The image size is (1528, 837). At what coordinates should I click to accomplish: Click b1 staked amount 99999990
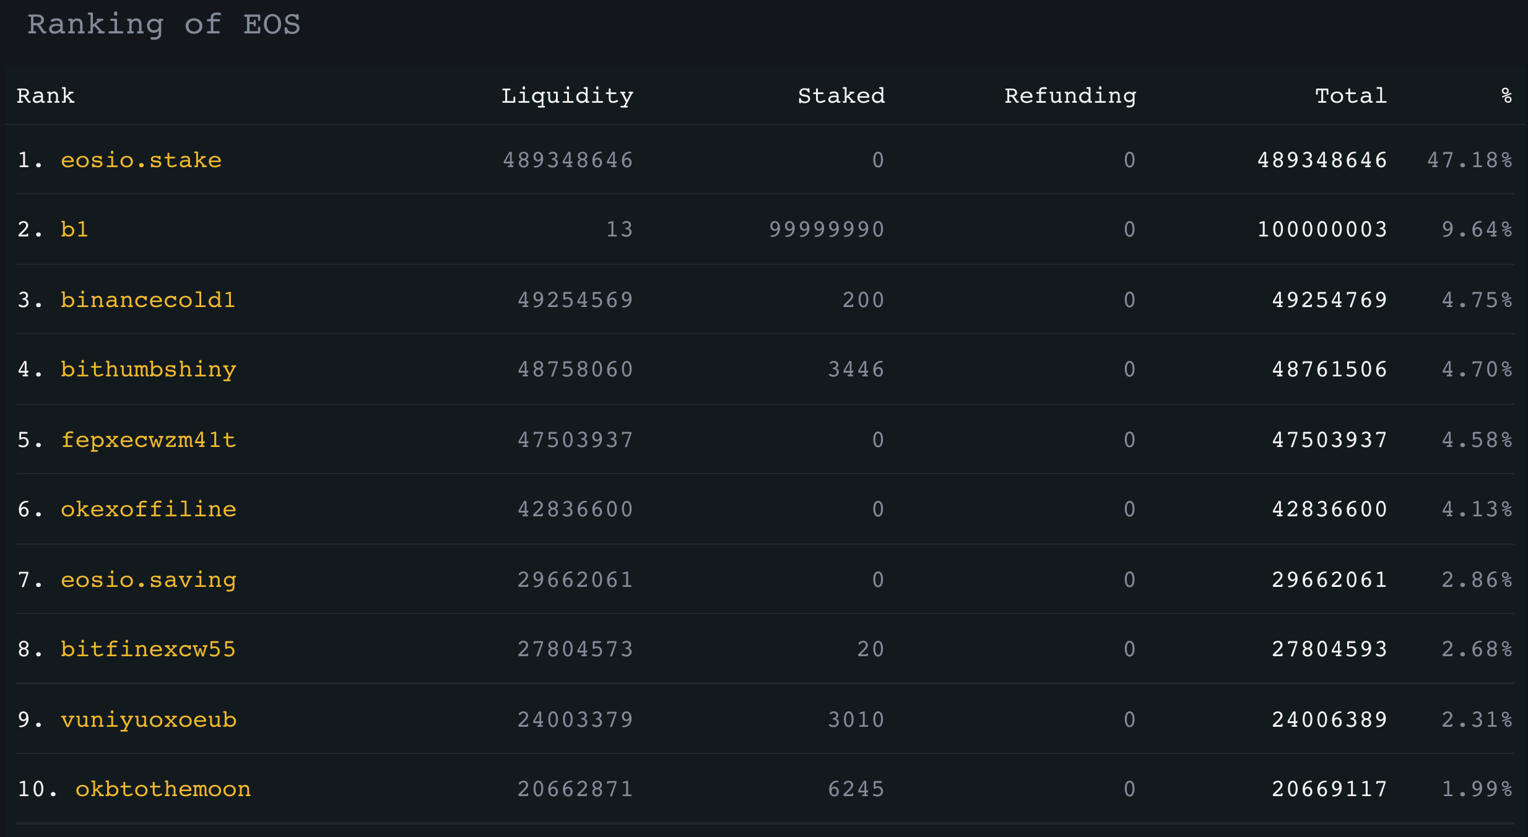[x=827, y=229]
